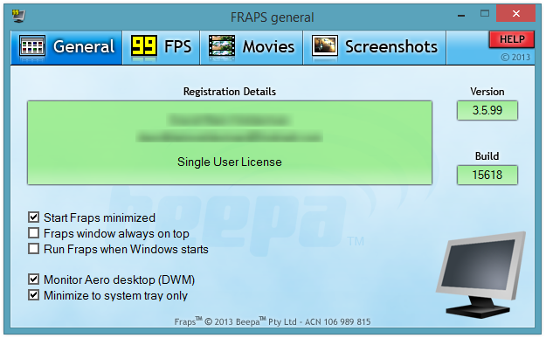Open the General tab
The height and width of the screenshot is (338, 546).
click(x=66, y=47)
